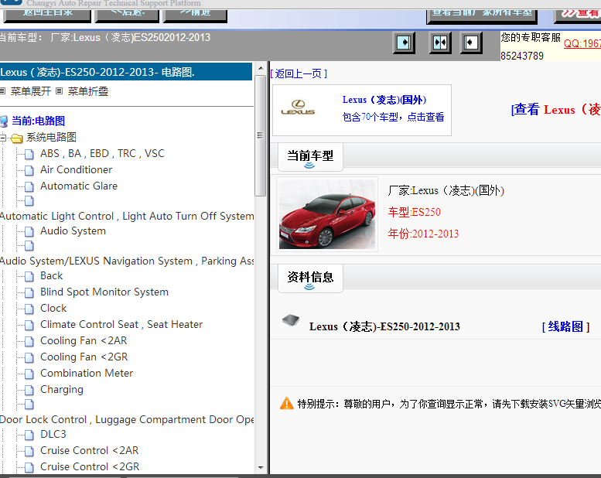Click the page icon beside Automatic Glare
This screenshot has width=601, height=478.
click(29, 186)
